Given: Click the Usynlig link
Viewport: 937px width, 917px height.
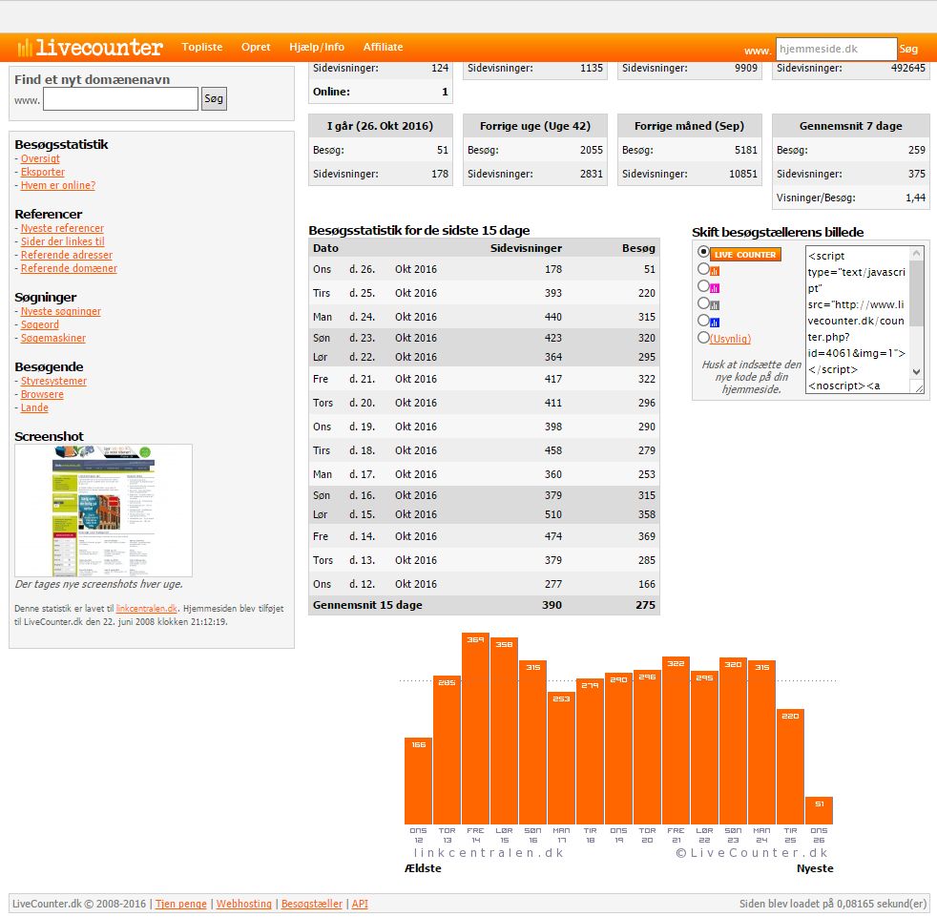Looking at the screenshot, I should 730,339.
